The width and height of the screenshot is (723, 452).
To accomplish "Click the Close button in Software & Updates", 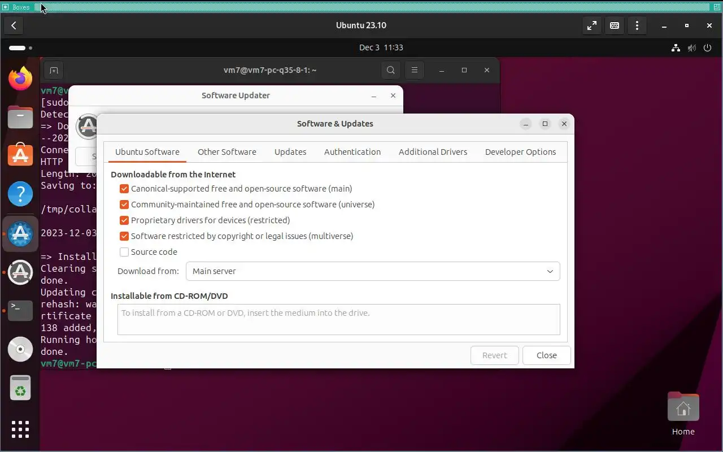I will (x=547, y=355).
